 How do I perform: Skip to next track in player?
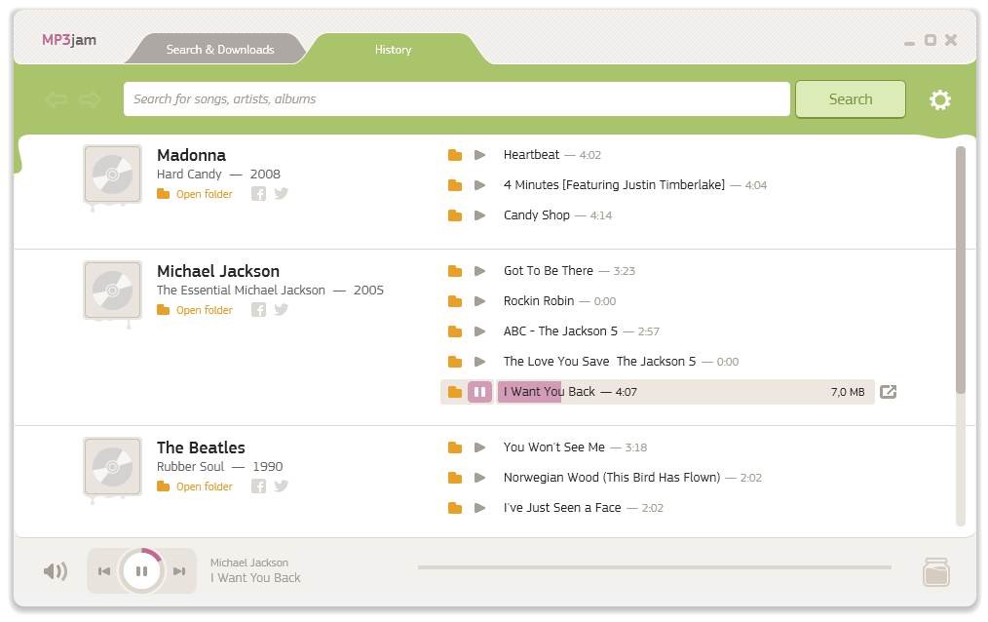point(179,571)
